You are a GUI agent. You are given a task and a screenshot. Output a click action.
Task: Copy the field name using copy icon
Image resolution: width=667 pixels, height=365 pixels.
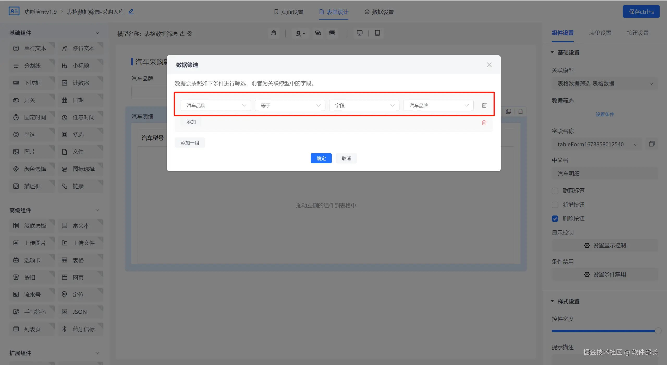coord(652,144)
